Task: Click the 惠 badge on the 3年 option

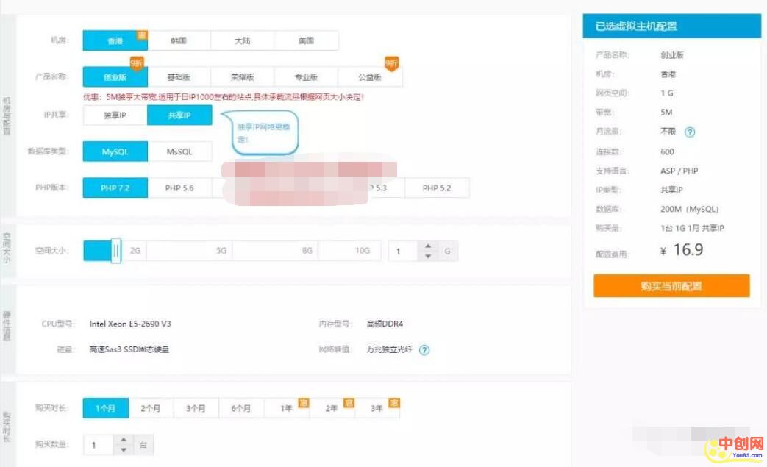Action: click(x=394, y=402)
